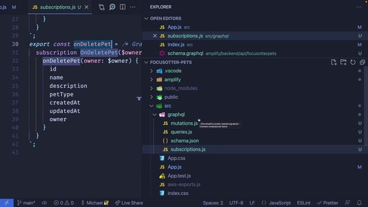368x207 pixels.
Task: Switch git branch via main* indicator
Action: coord(26,203)
